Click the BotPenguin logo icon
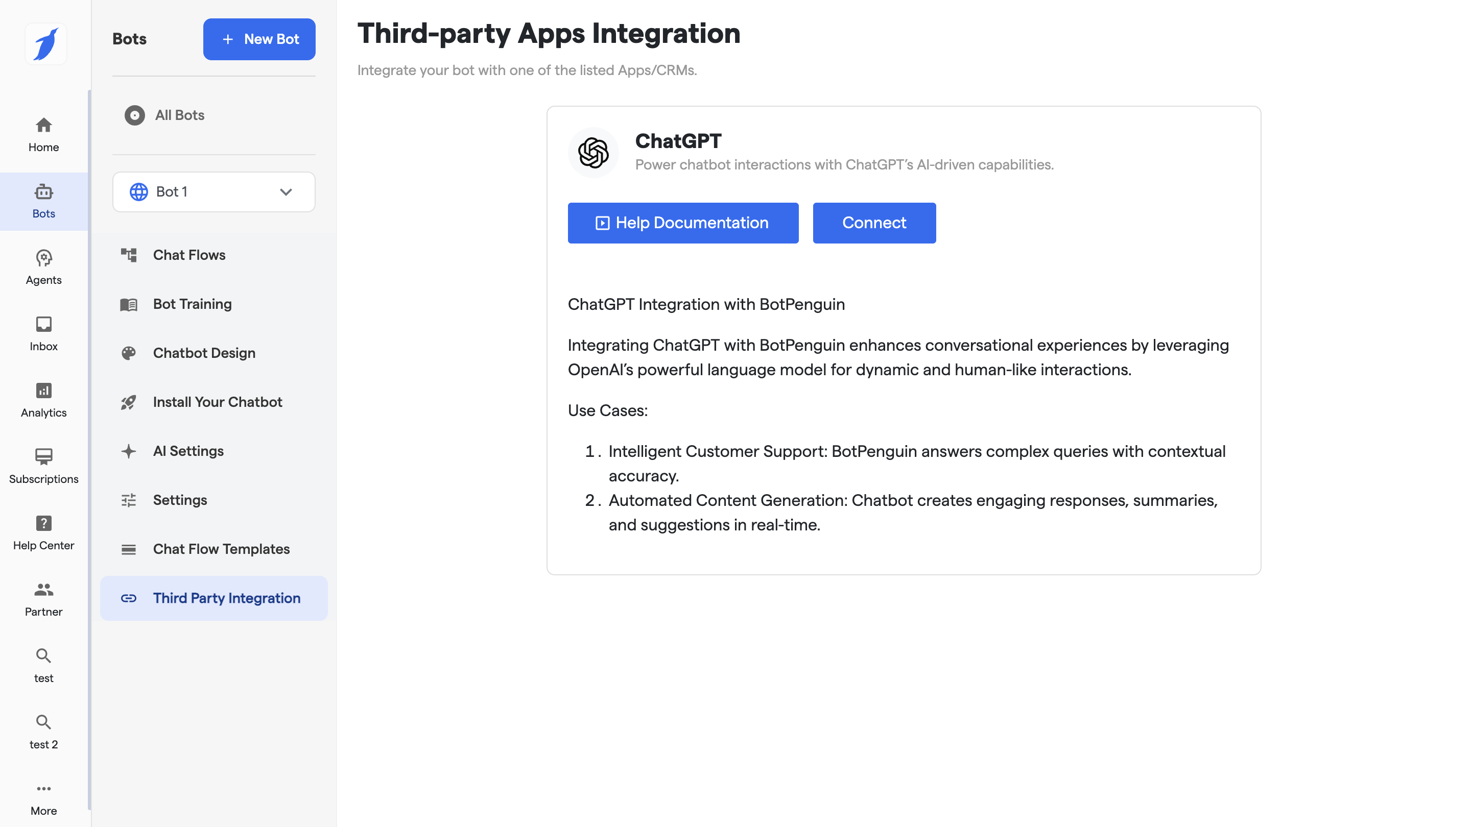Image resolution: width=1471 pixels, height=827 pixels. (x=45, y=44)
